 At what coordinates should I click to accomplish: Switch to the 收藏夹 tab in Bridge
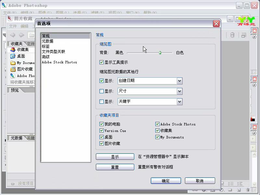click(17, 44)
